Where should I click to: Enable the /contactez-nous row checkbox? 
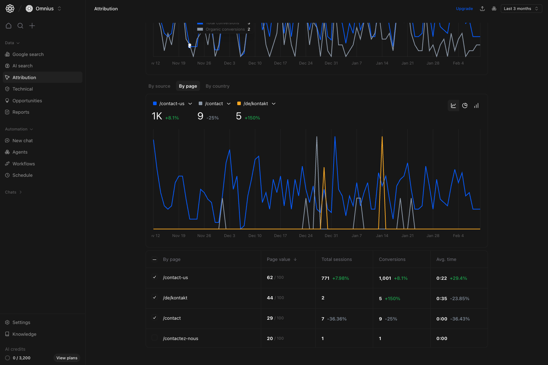pyautogui.click(x=154, y=338)
